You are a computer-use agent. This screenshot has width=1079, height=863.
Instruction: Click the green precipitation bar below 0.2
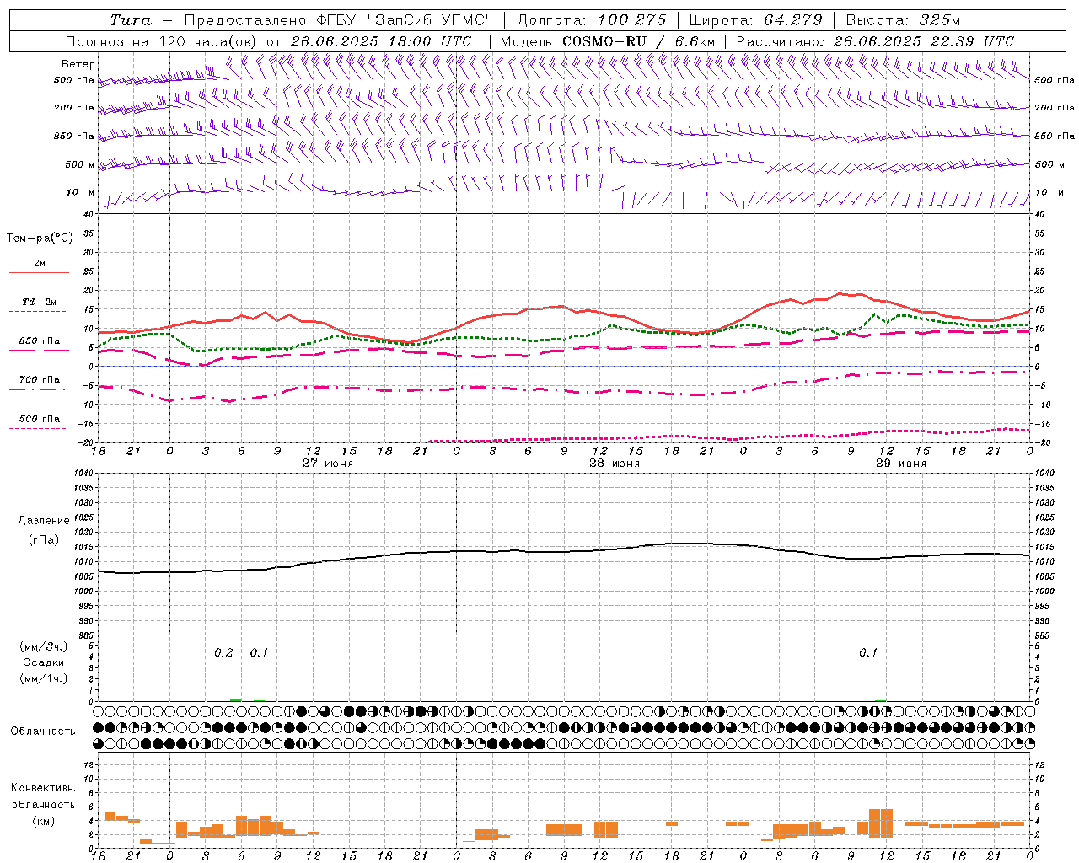[x=236, y=700]
